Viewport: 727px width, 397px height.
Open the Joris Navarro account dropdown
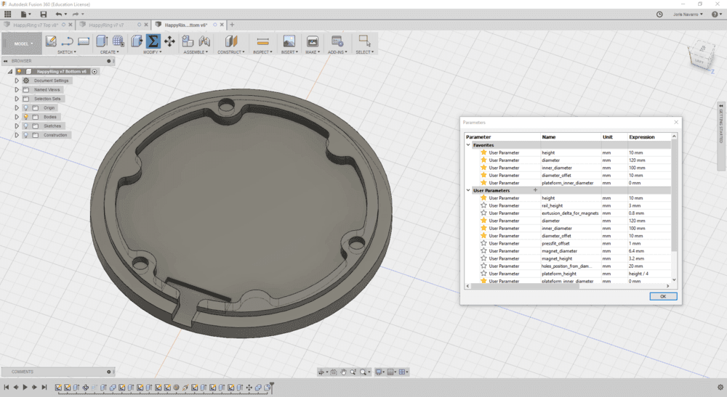688,15
